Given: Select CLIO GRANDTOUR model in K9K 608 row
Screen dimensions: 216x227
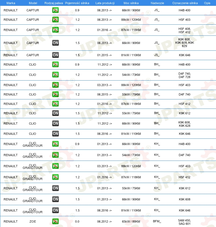Looking at the screenshot, I should [x=33, y=200].
